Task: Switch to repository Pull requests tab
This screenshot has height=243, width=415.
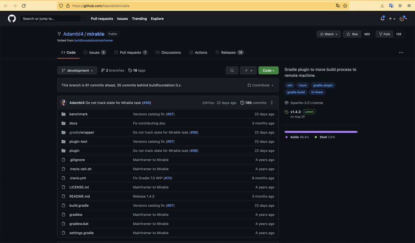Action: coord(131,53)
